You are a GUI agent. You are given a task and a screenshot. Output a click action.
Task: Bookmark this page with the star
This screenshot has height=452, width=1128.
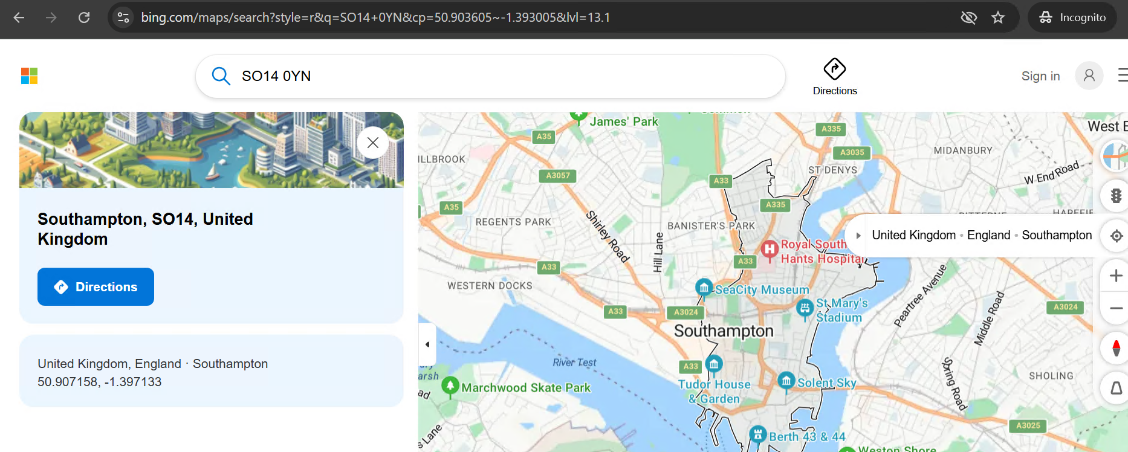(998, 18)
